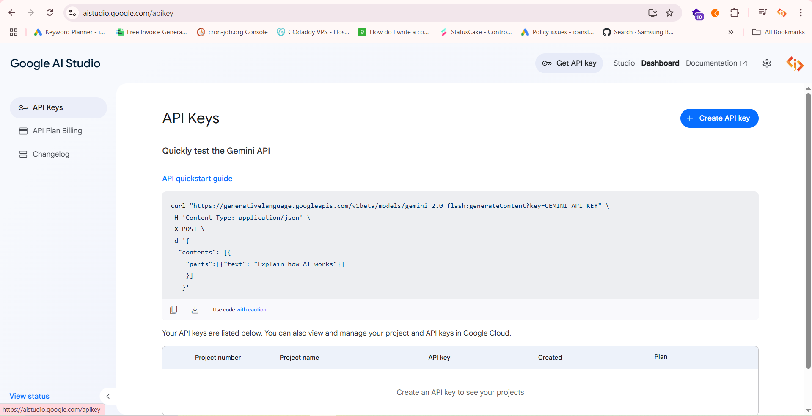Click Project number column header
Screen dimensions: 812x416
coord(218,358)
